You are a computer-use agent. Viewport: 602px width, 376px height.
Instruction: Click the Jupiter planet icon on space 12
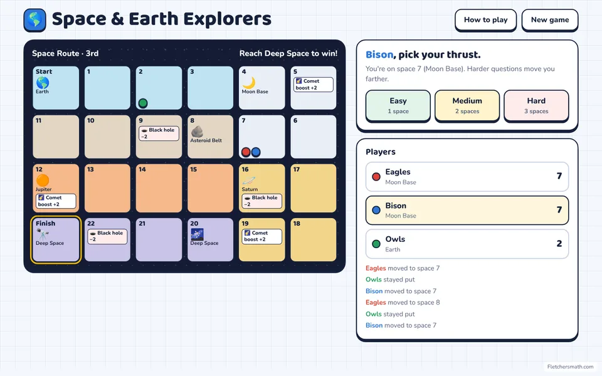point(42,180)
